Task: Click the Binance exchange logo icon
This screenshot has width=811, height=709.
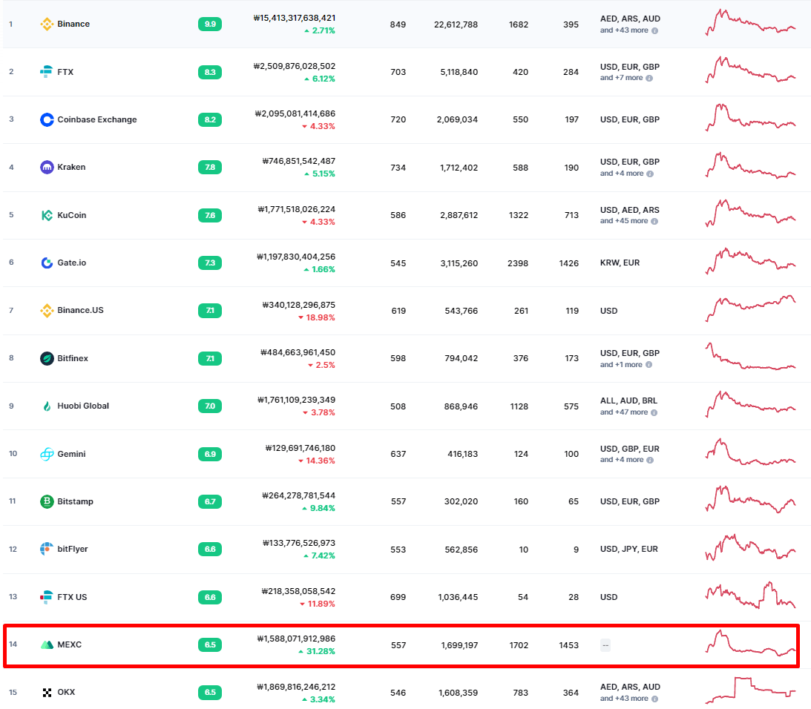Action: point(47,24)
